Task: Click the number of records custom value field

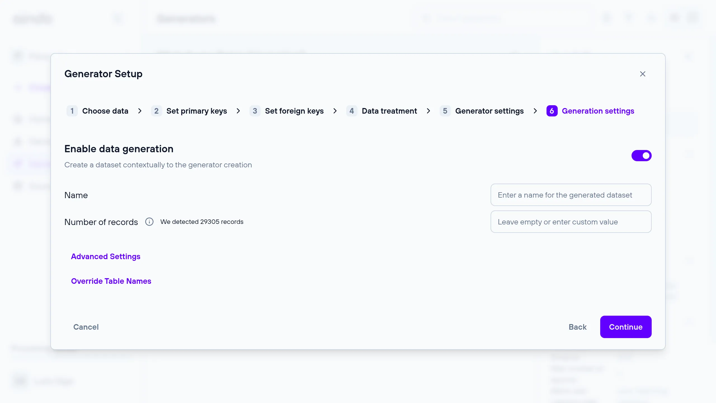Action: 571,222
